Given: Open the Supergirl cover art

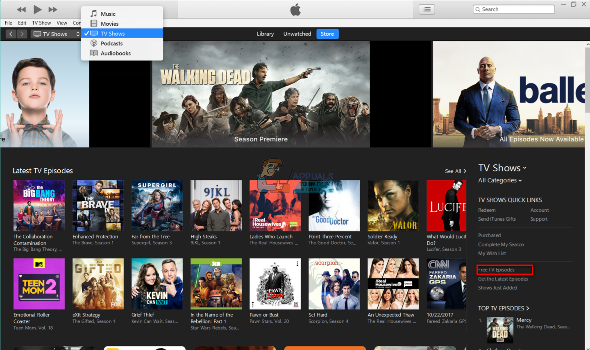Looking at the screenshot, I should 157,206.
